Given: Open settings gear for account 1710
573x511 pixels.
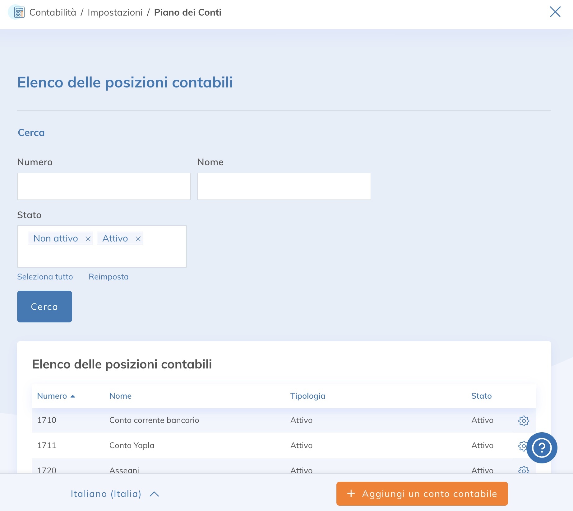Looking at the screenshot, I should coord(524,421).
